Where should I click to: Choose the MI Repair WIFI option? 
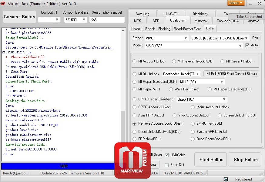(135, 89)
